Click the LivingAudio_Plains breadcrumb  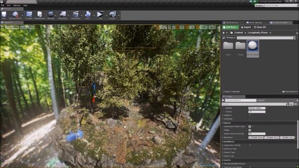click(x=257, y=33)
